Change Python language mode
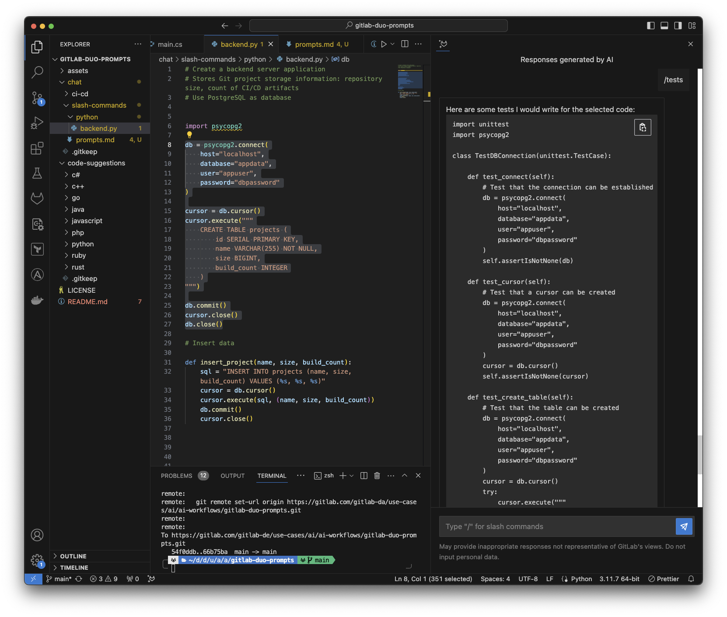This screenshot has height=617, width=727. pos(581,579)
